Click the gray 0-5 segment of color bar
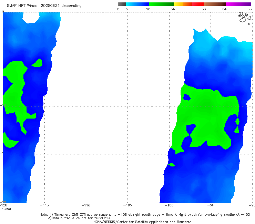This screenshot has height=224, width=255. click(x=122, y=4)
